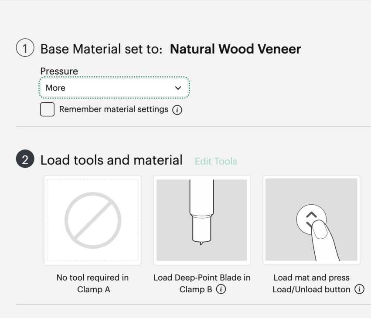Viewport: 371px width, 318px height.
Task: Open the Pressure dropdown showing More
Action: (x=113, y=88)
